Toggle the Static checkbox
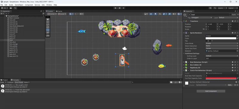The image size is (239, 109). [x=230, y=15]
